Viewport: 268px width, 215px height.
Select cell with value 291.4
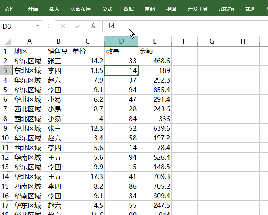pos(155,99)
